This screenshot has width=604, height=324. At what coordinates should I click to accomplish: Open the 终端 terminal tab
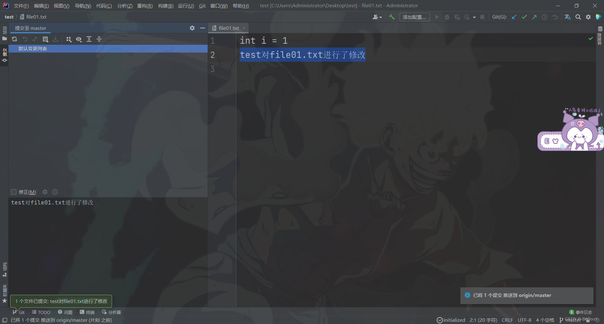[x=87, y=312]
